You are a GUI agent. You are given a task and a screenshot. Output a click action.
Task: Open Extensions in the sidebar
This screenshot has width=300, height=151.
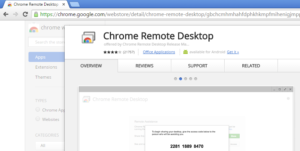pyautogui.click(x=46, y=67)
